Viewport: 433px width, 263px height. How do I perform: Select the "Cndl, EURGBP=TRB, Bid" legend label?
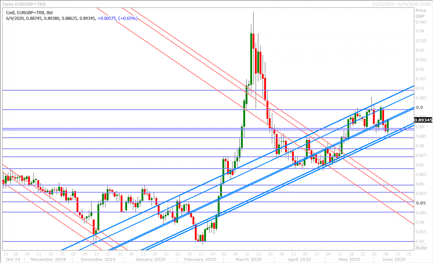29,13
